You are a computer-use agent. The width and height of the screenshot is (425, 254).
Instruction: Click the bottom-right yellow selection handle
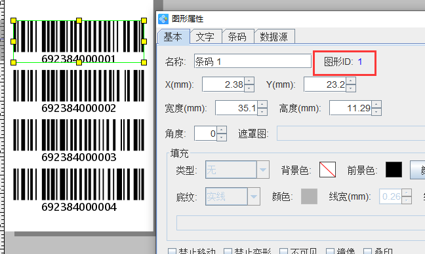click(144, 62)
